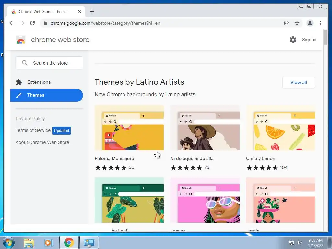
Task: Click the Ni de aqui, ni de alla title
Action: [x=192, y=158]
